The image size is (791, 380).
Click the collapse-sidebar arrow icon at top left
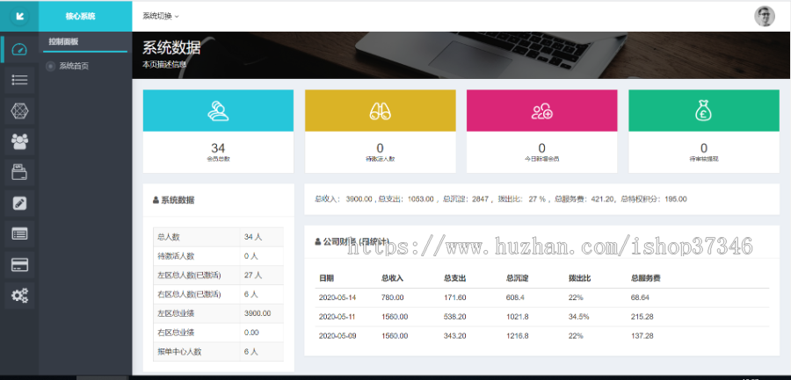[19, 16]
